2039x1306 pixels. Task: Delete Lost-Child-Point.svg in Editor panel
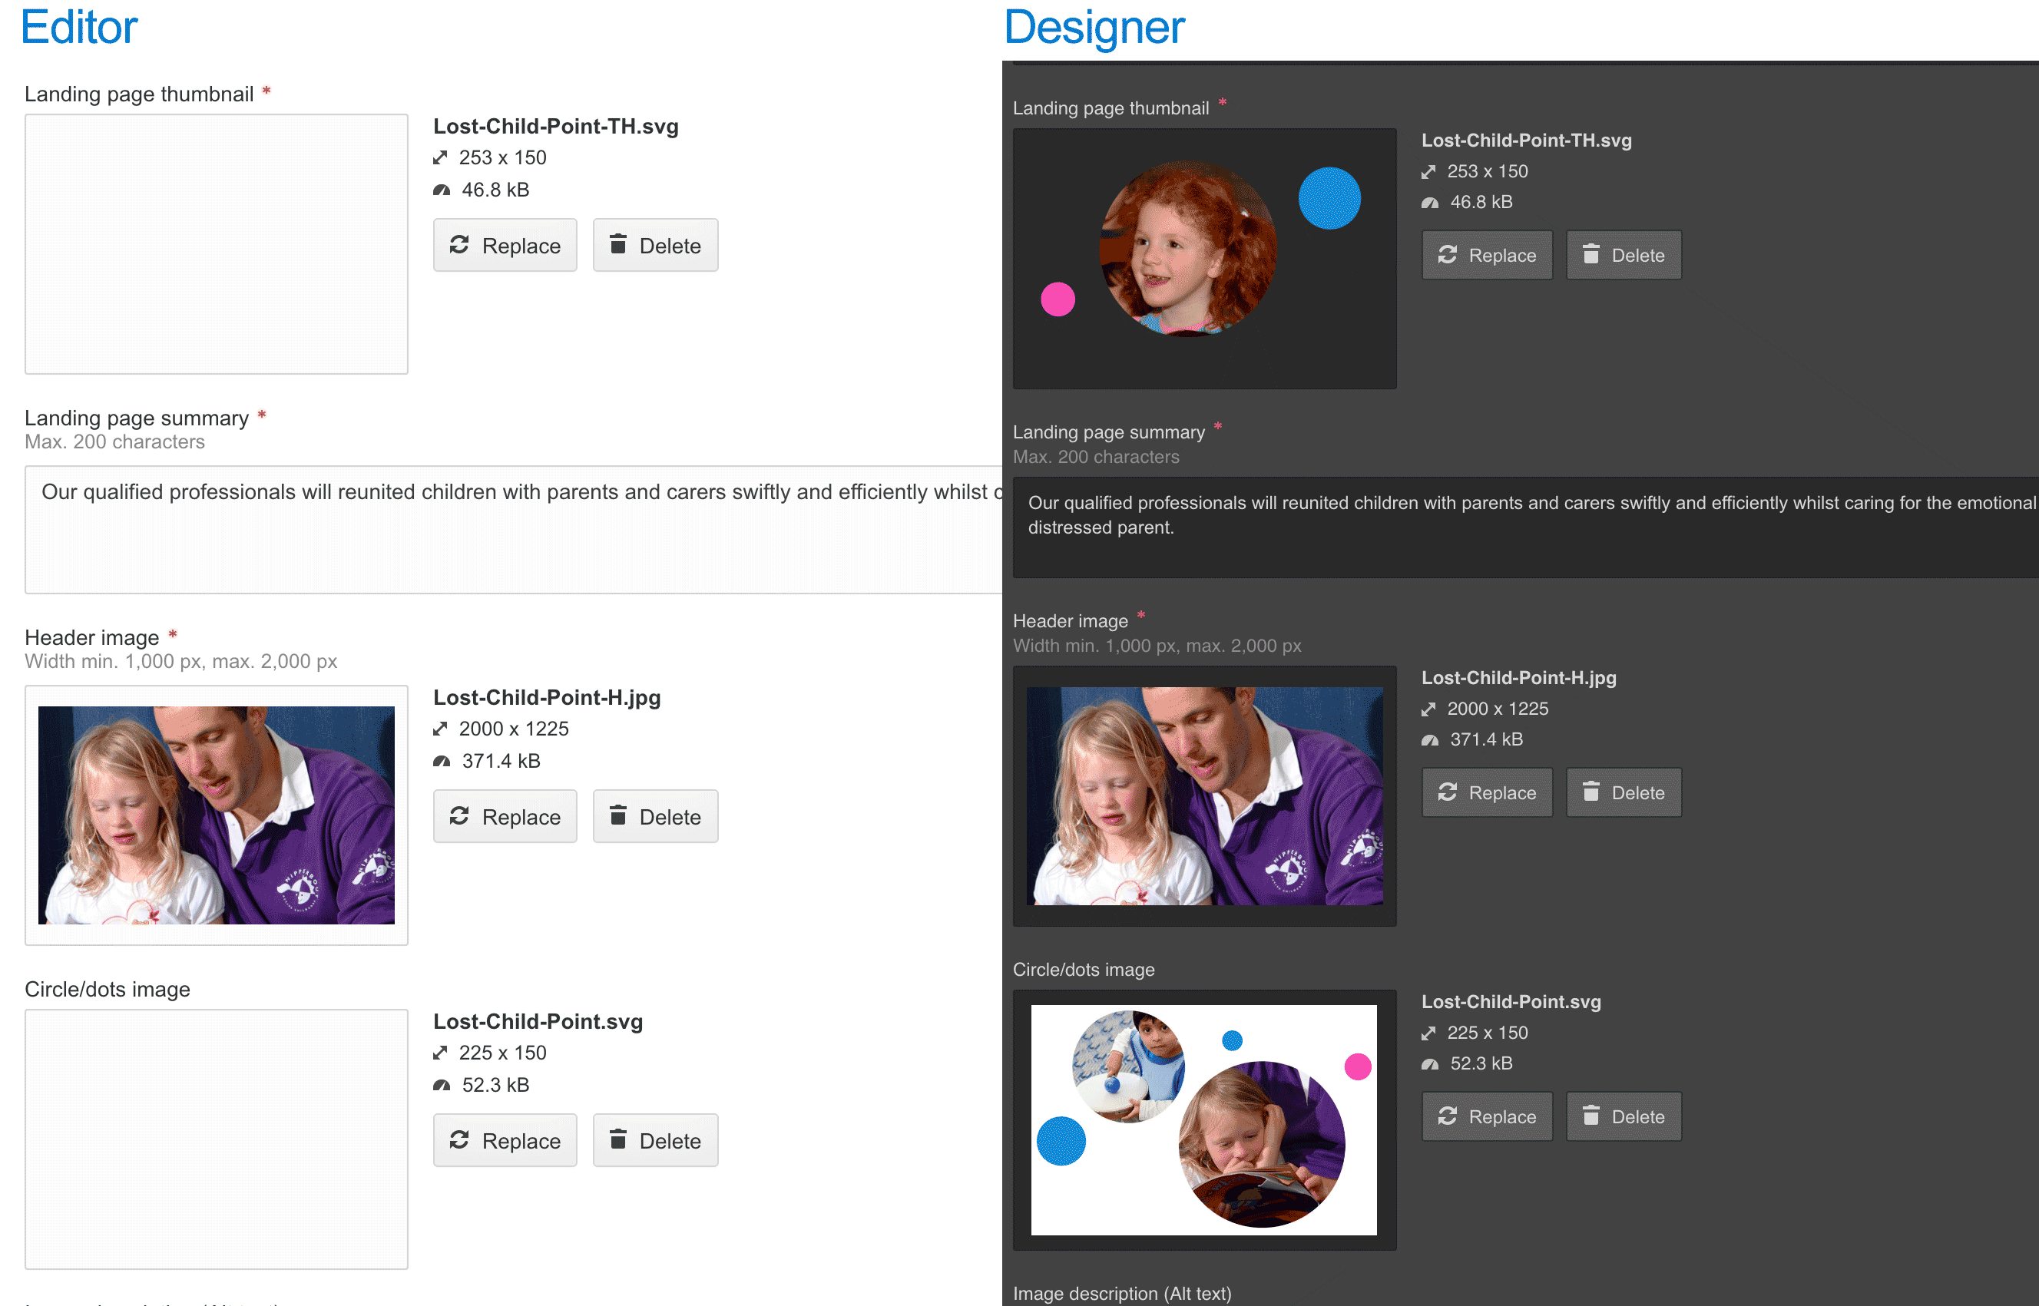point(655,1141)
